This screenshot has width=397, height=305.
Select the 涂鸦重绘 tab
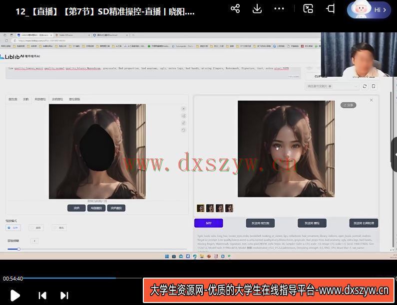(x=57, y=99)
